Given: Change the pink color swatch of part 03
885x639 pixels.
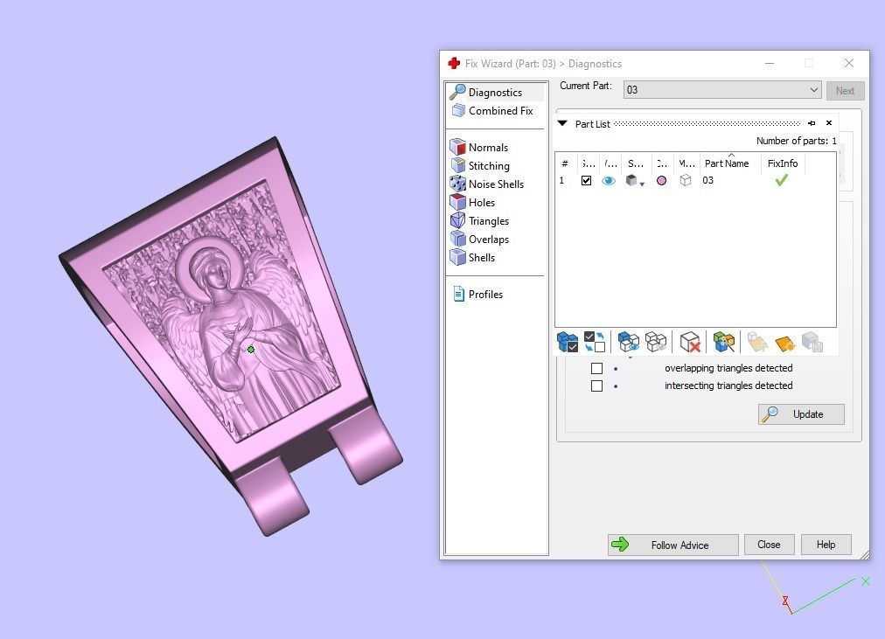Looking at the screenshot, I should coord(661,180).
